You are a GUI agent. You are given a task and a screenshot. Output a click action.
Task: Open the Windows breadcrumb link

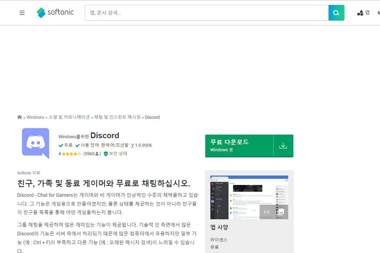(x=35, y=117)
